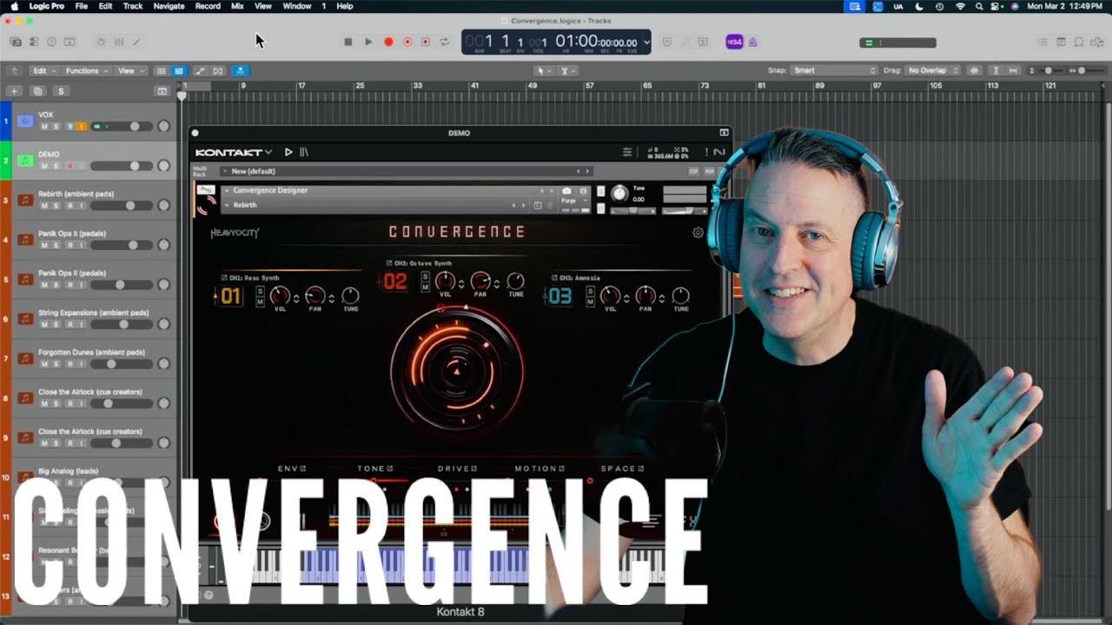
Task: Open the Apple menu
Action: 14,6
